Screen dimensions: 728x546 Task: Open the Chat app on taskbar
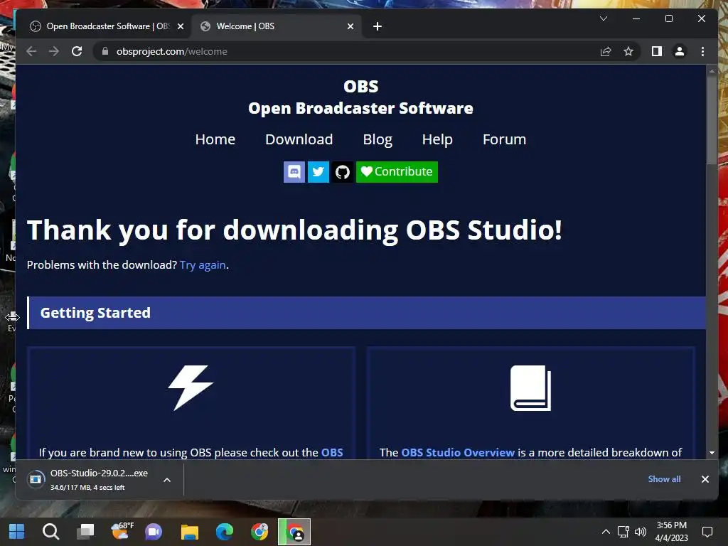click(x=154, y=532)
